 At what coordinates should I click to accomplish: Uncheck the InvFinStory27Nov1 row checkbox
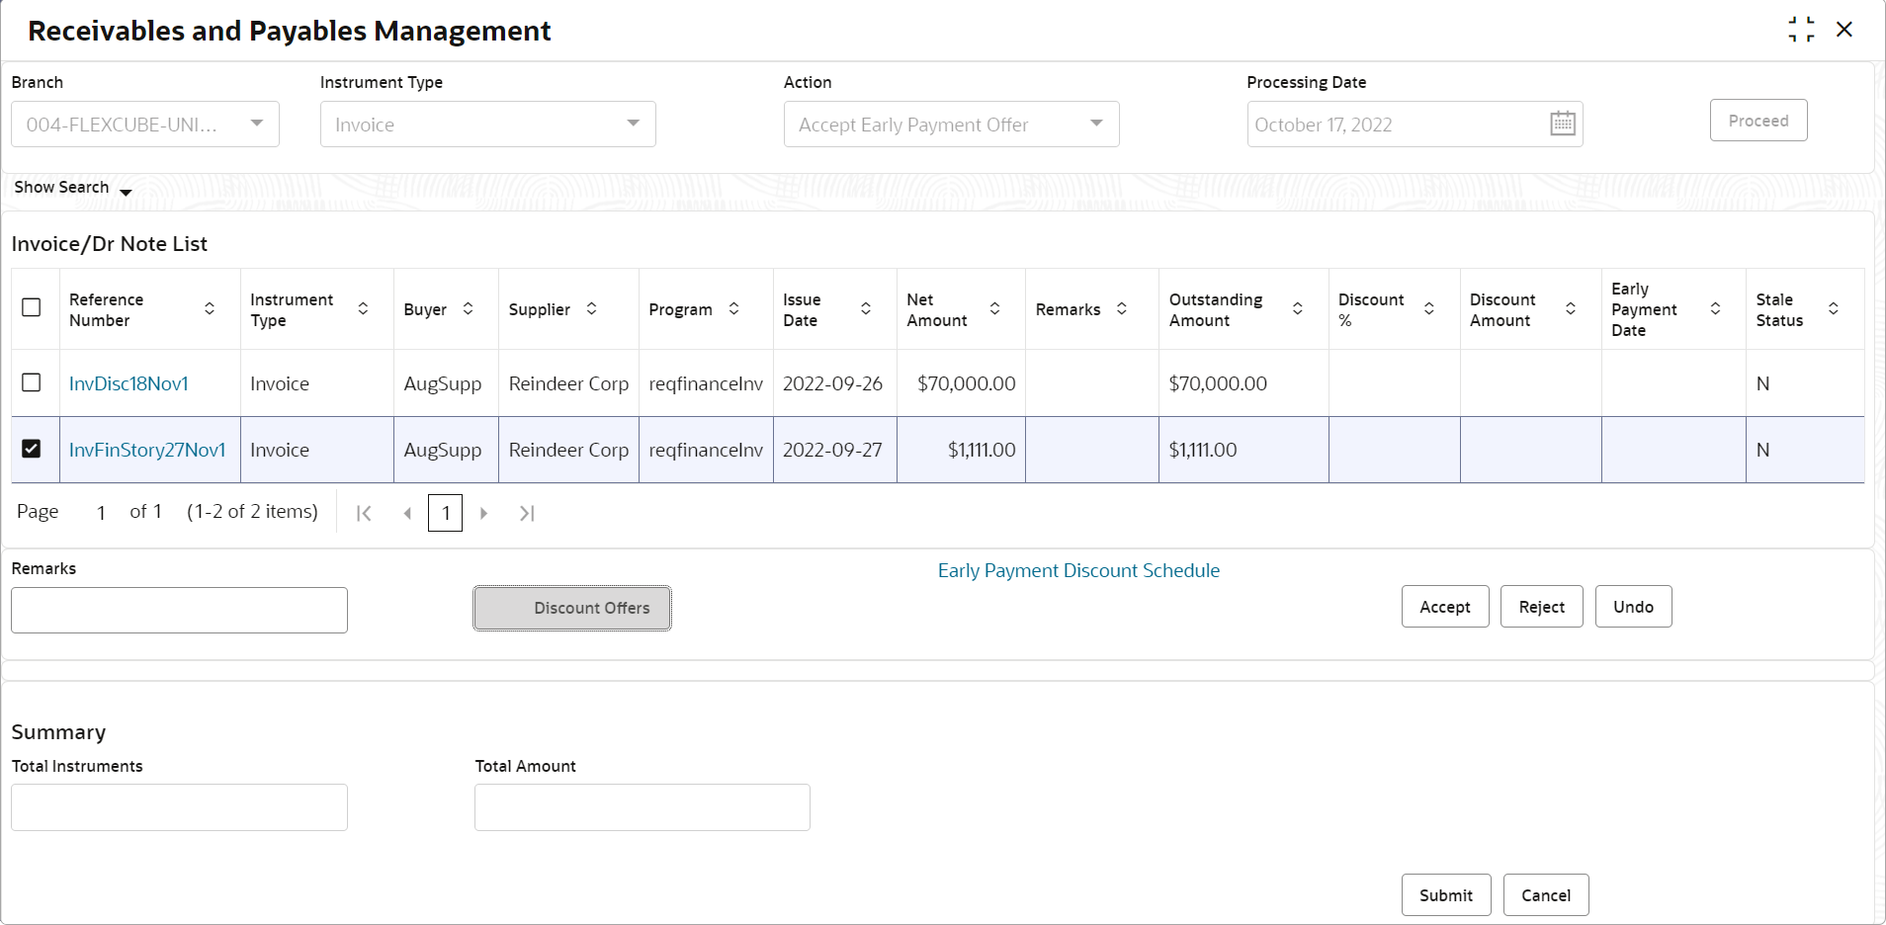point(32,449)
